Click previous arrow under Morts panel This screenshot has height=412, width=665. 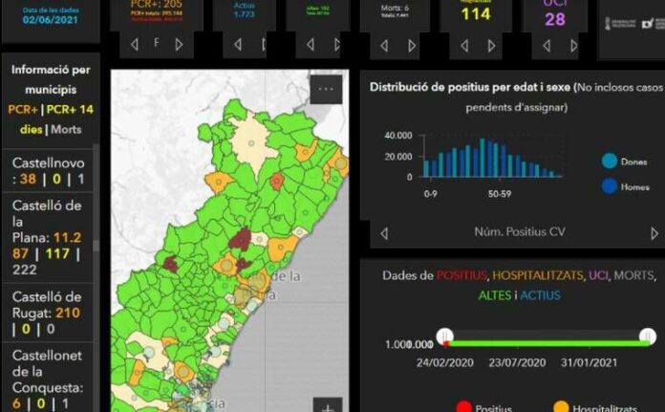click(x=384, y=45)
